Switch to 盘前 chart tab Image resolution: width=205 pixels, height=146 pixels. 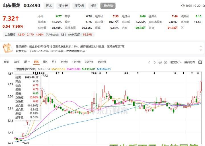pyautogui.click(x=7, y=62)
